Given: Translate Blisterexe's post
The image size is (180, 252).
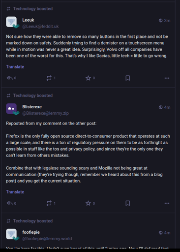Looking at the screenshot, I should [15, 192].
